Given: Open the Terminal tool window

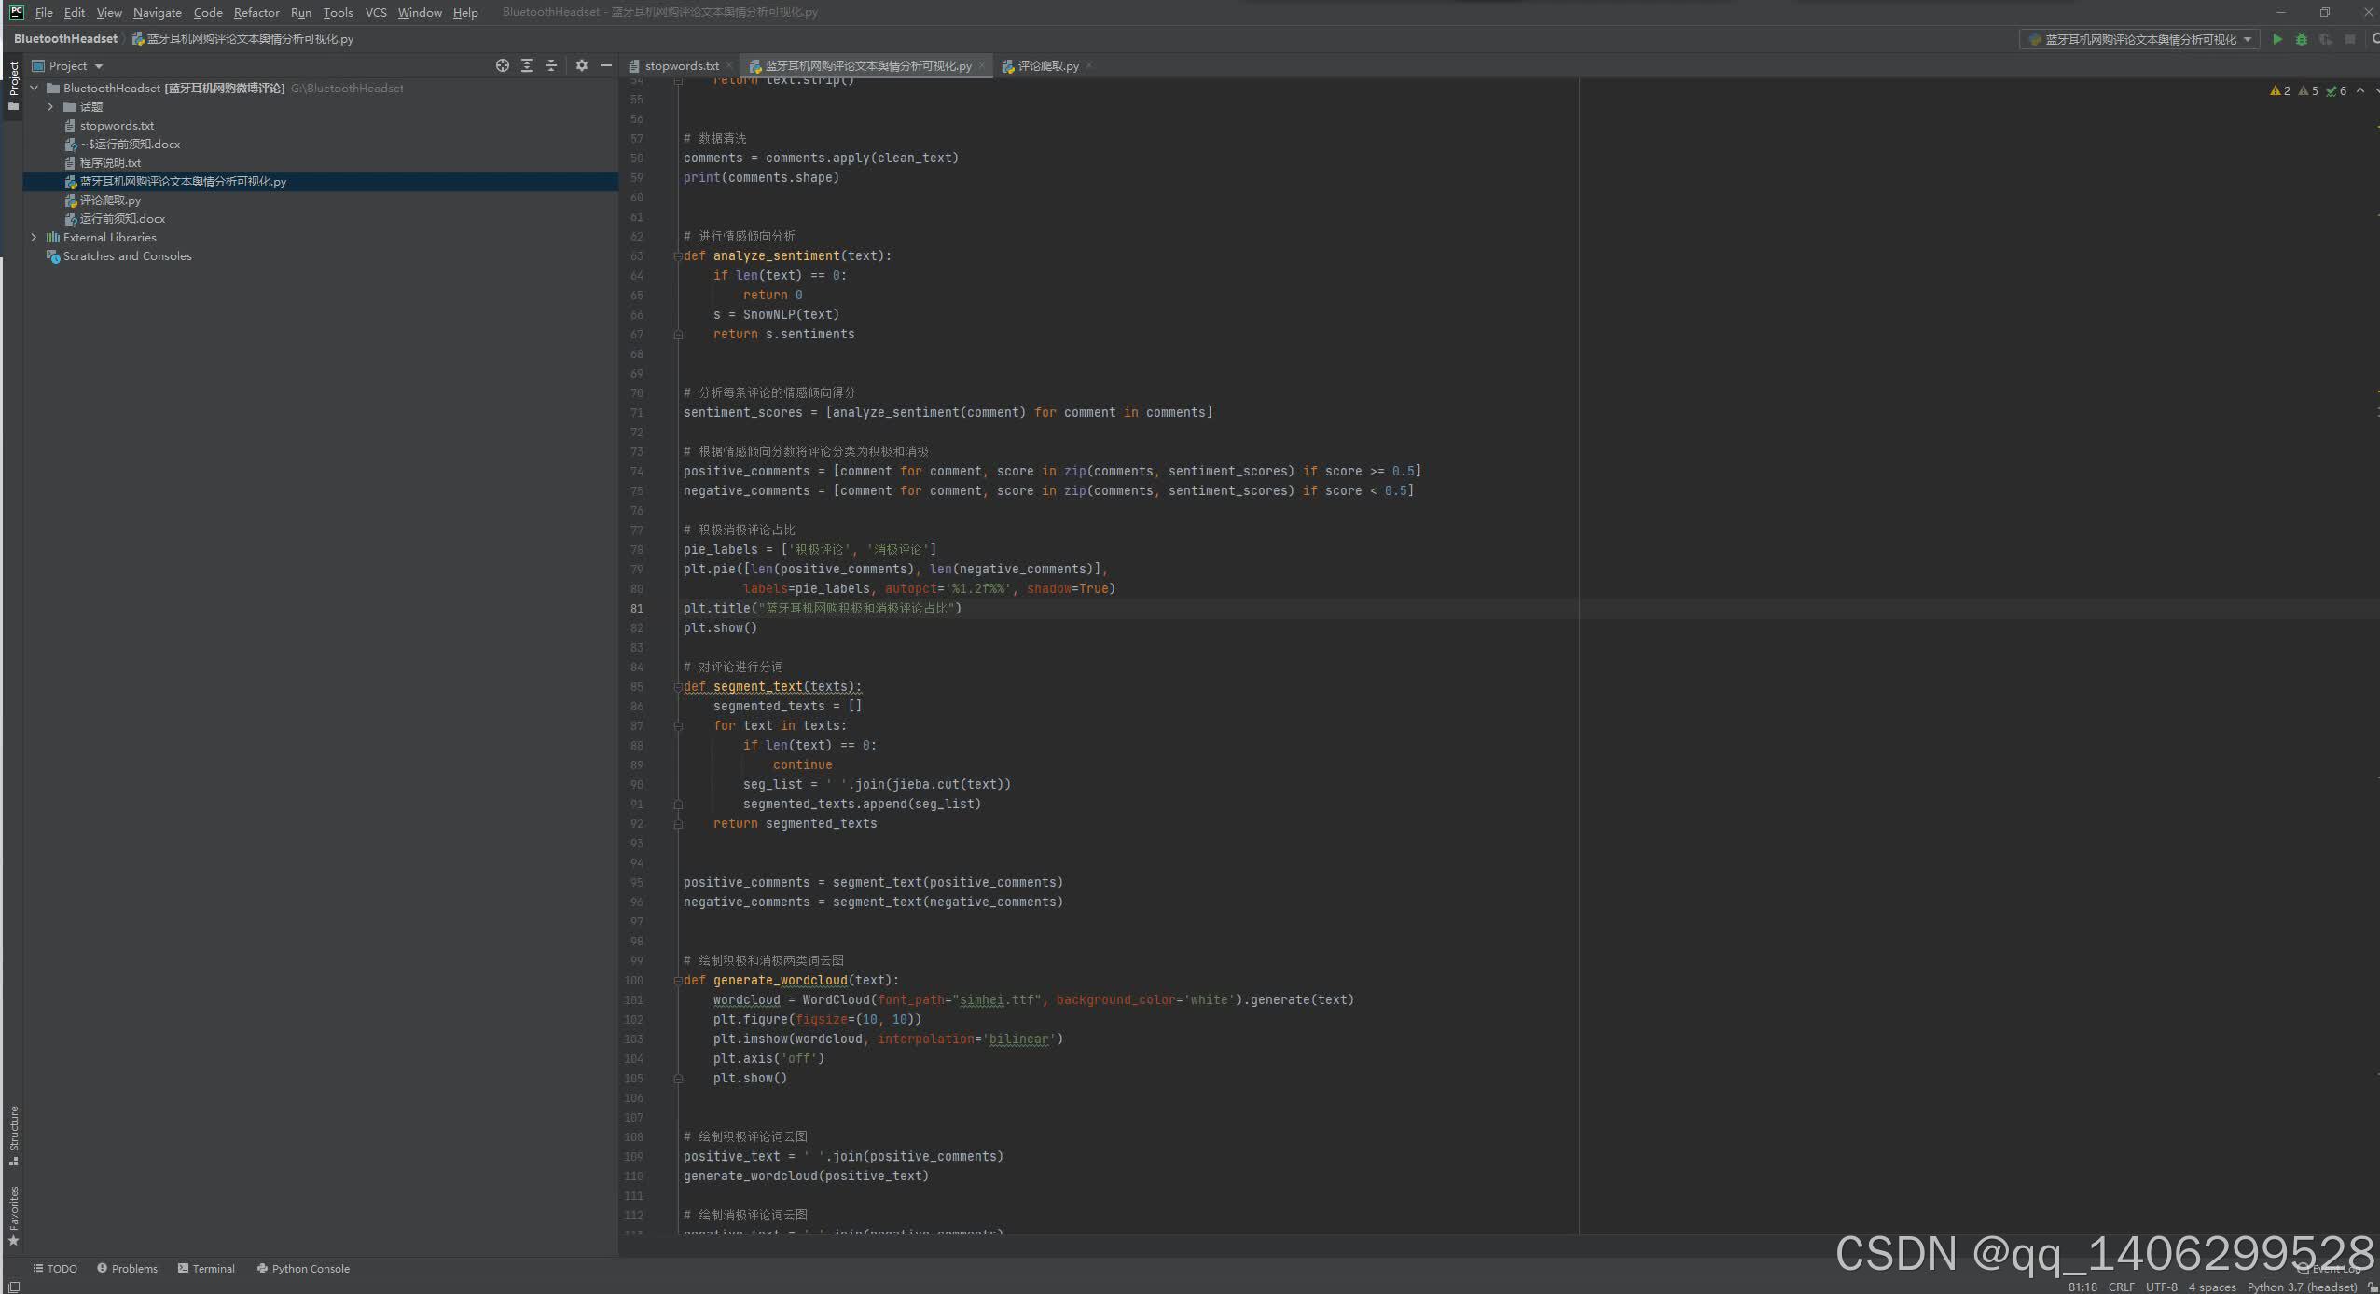Looking at the screenshot, I should click(x=206, y=1268).
